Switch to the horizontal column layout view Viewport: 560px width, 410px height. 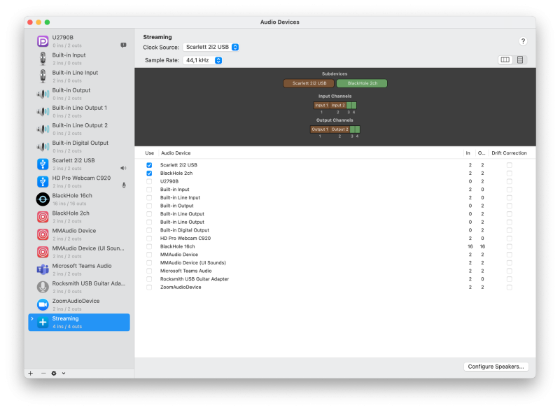[x=505, y=60]
